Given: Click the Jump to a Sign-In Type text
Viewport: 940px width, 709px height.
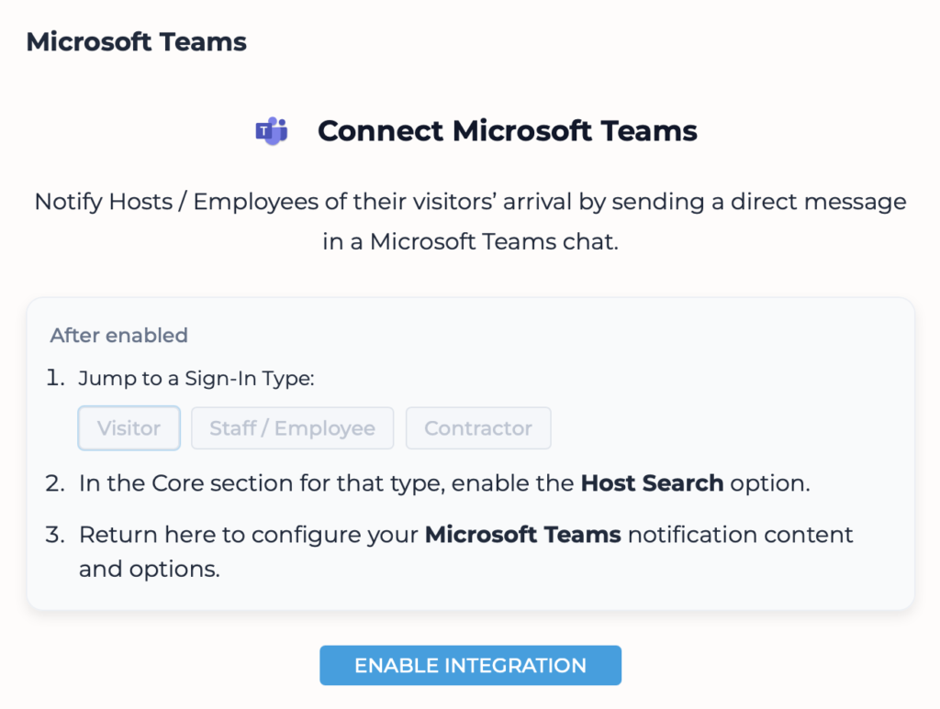Looking at the screenshot, I should 196,379.
